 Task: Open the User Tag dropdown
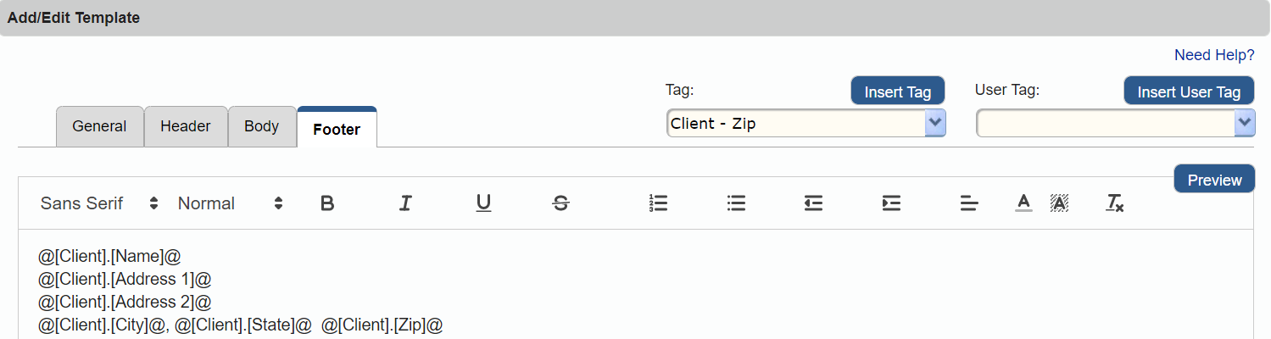tap(1245, 124)
